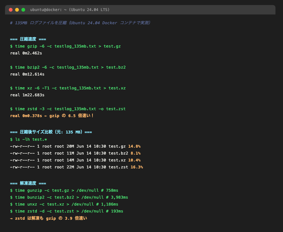The image size is (283, 232).
Task: Click the test.bz2 file listing row
Action: 75,153
